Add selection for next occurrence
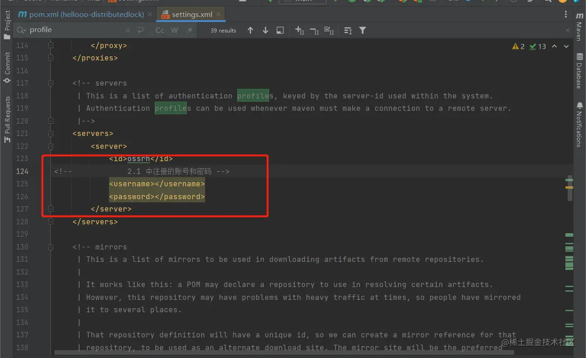Viewport: 586px width, 358px height. [x=299, y=30]
